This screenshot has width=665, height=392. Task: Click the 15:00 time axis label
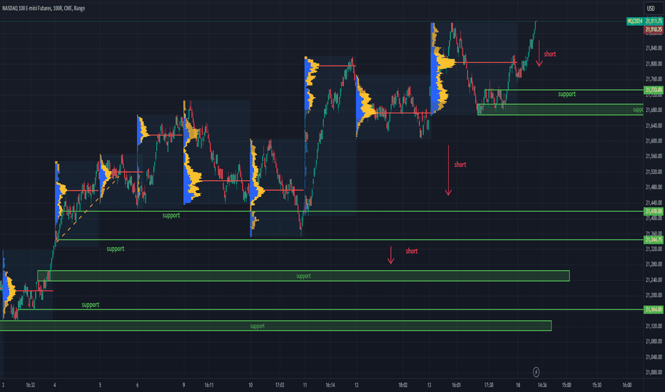tap(567, 385)
